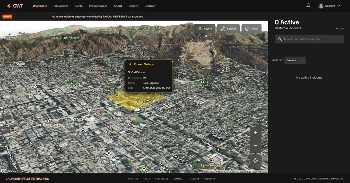This screenshot has height=183, width=350.
Task: Click the blue dot marker near the landfill
Action: [206, 36]
